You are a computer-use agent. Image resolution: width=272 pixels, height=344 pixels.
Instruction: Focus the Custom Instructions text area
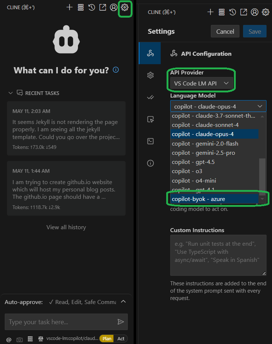point(218,255)
